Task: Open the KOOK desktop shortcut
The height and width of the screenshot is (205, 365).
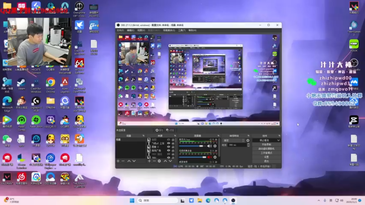Action: pos(354,46)
